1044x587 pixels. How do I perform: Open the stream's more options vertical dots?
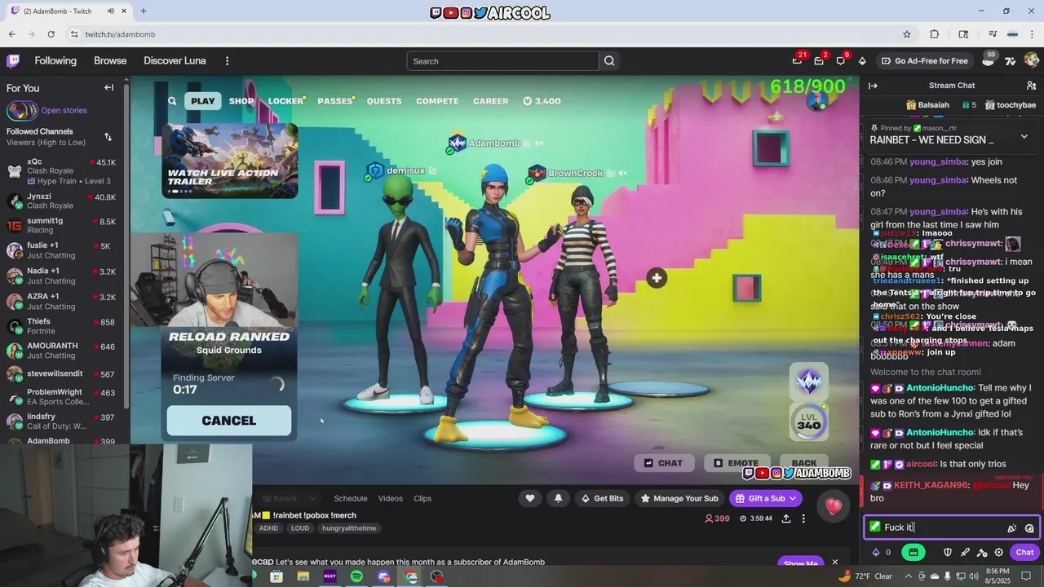click(803, 519)
